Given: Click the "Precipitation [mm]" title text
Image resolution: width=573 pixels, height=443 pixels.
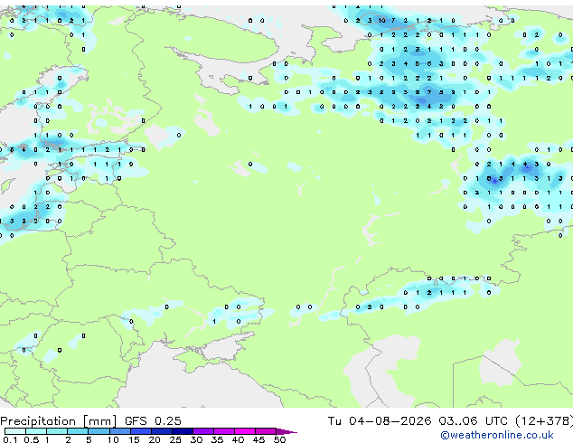Looking at the screenshot, I should tap(59, 421).
